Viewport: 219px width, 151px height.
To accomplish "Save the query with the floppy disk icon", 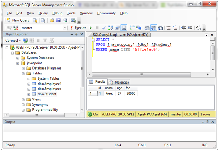I will [58, 20].
